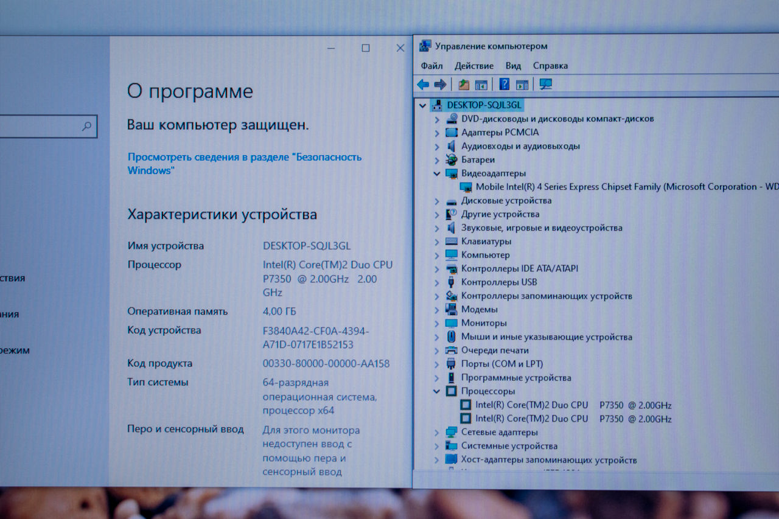This screenshot has width=779, height=519.
Task: Expand the Контроллеры IDE ATA/ATAPI chevron
Action: click(x=437, y=268)
